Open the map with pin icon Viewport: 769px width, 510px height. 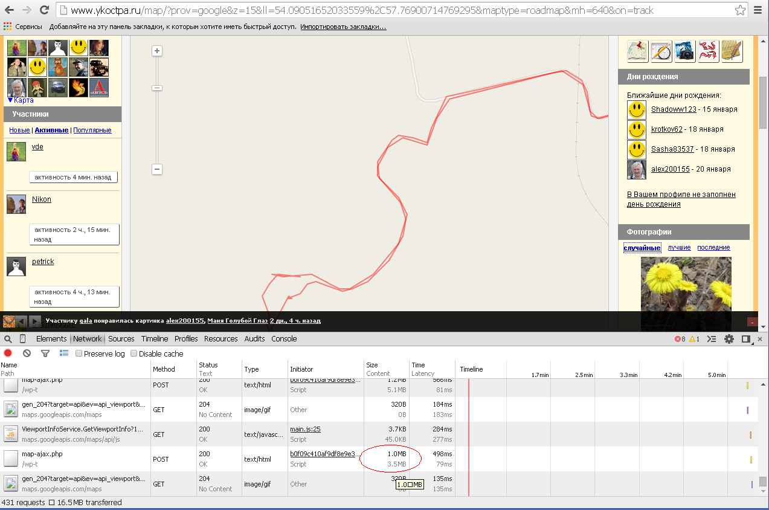coord(637,51)
